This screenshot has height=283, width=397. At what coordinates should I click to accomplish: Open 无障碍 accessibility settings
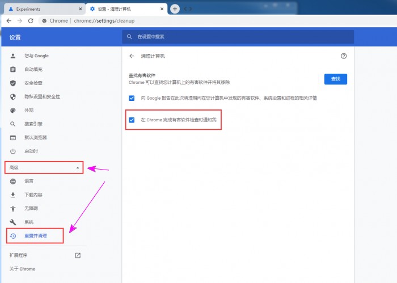[31, 209]
